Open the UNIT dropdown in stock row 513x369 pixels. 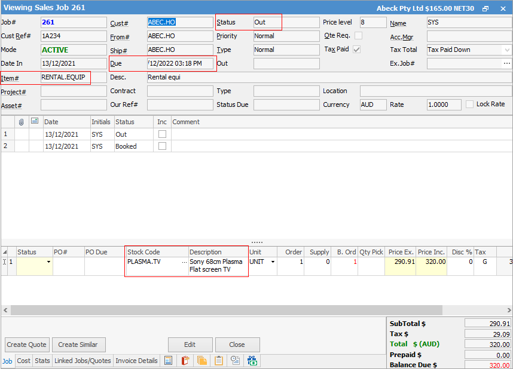pyautogui.click(x=273, y=262)
